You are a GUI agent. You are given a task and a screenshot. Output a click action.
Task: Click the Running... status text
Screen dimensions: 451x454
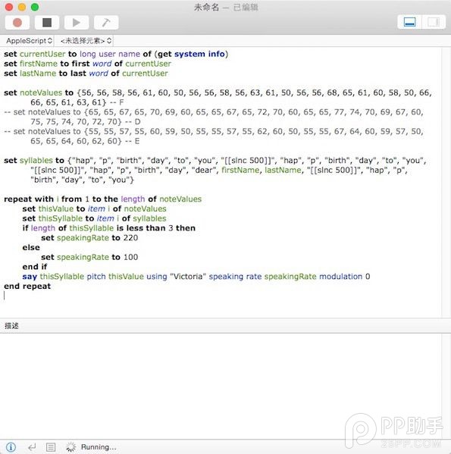[99, 447]
